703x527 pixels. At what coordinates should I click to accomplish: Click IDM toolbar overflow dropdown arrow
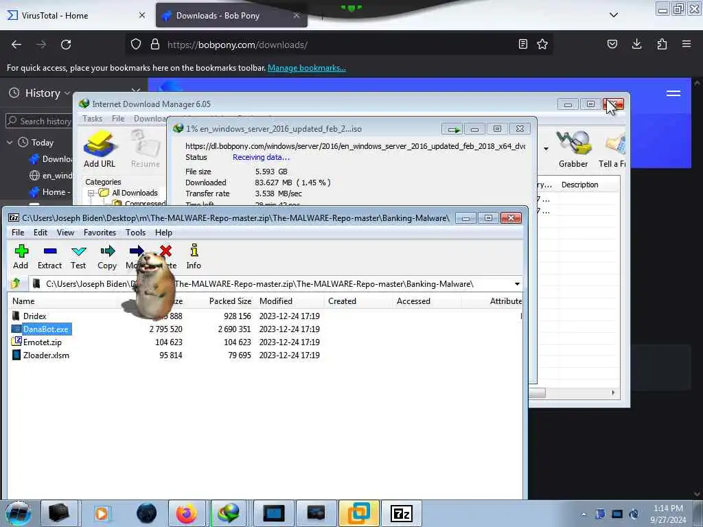pos(546,149)
